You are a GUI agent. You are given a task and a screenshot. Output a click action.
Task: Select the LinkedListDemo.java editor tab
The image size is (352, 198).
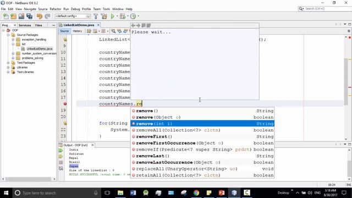pyautogui.click(x=79, y=25)
